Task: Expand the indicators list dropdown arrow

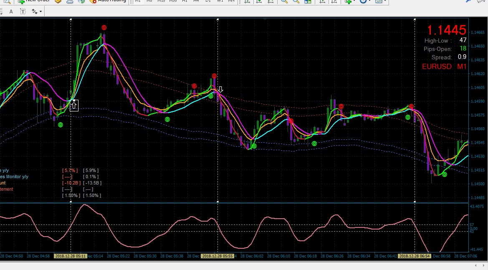Action: [x=354, y=1]
